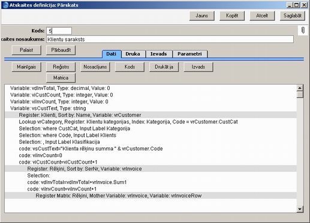Click the Drukāt ja button
Image resolution: width=310 pixels, height=223 pixels.
click(164, 67)
